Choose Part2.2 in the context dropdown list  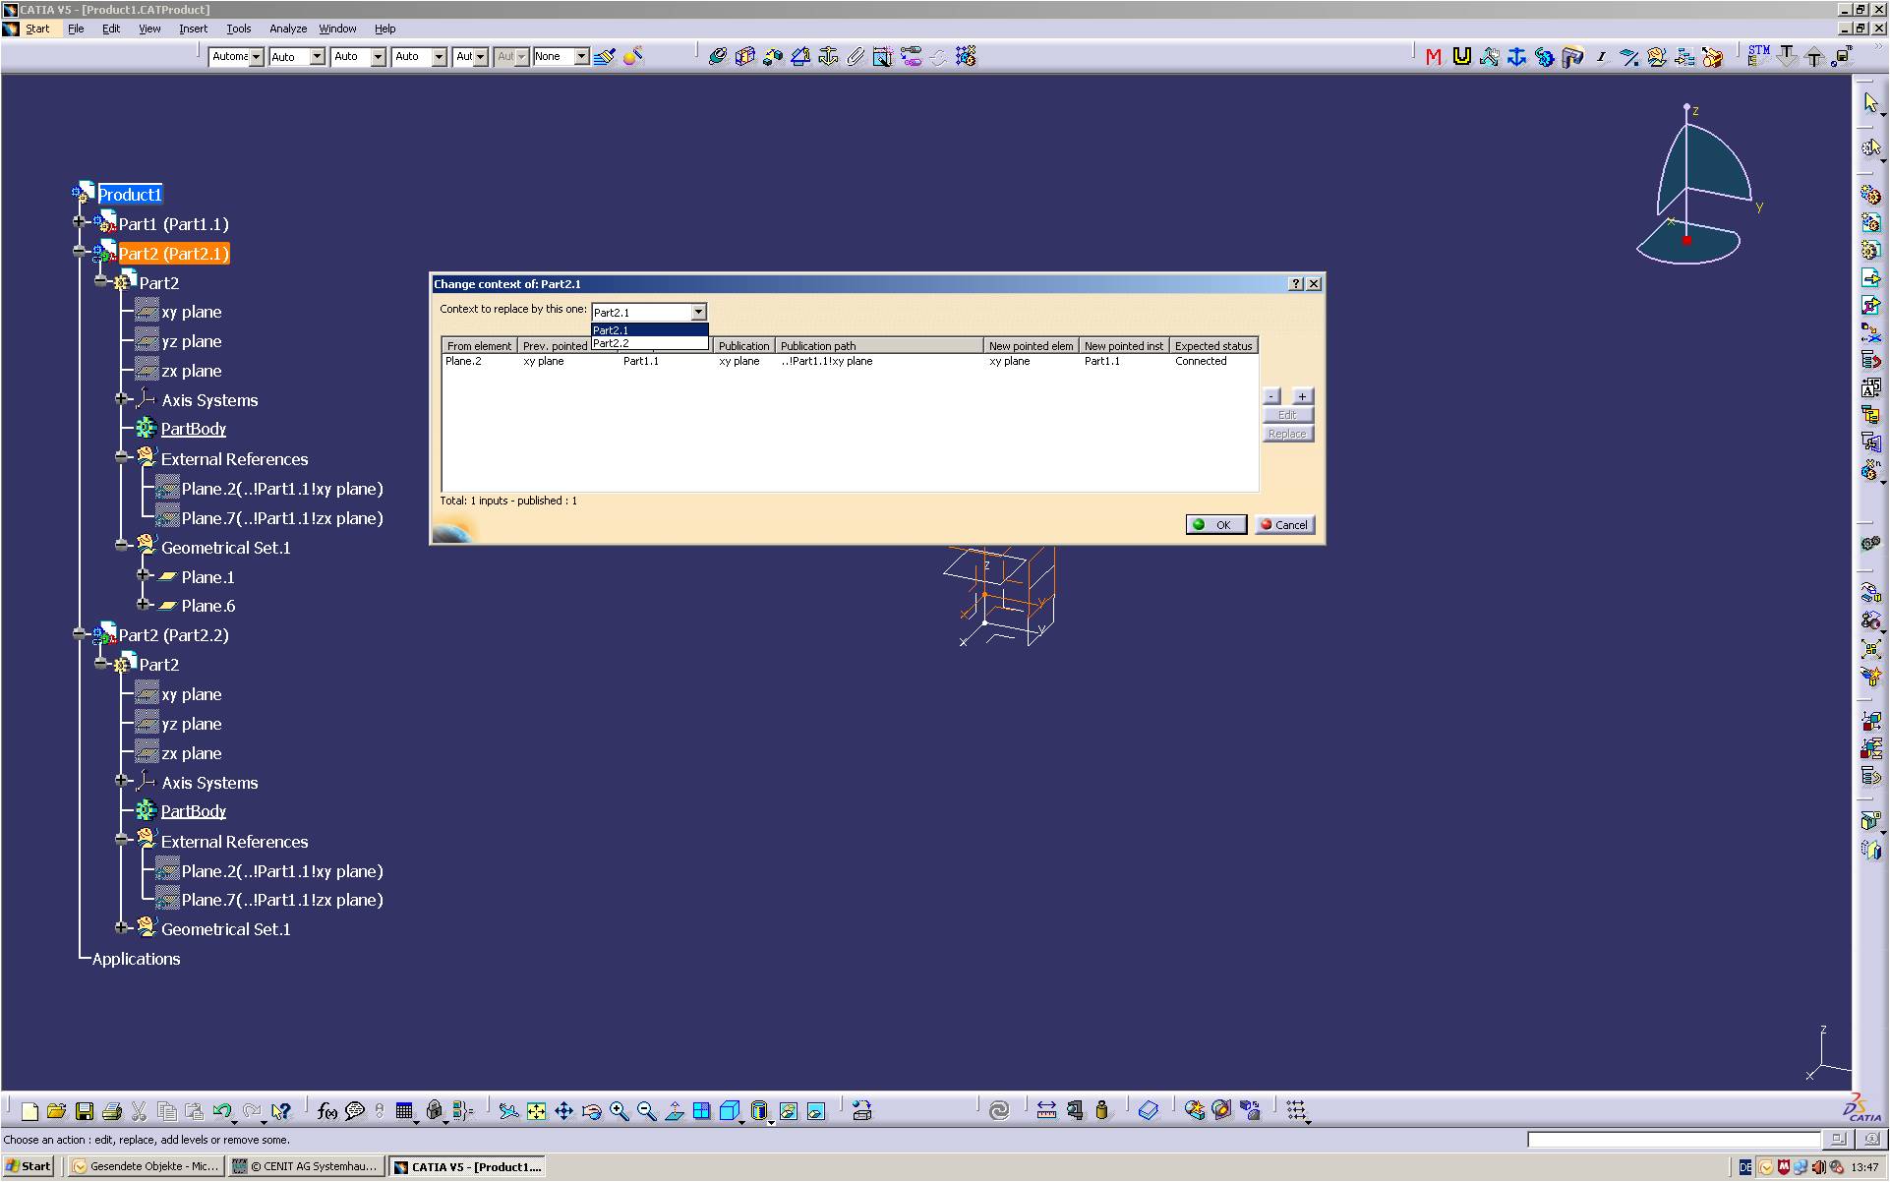coord(649,343)
